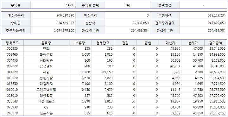The height and width of the screenshot is (117, 228).
Task: Click the 추정자산 value 512,112,234
Action: point(217,15)
